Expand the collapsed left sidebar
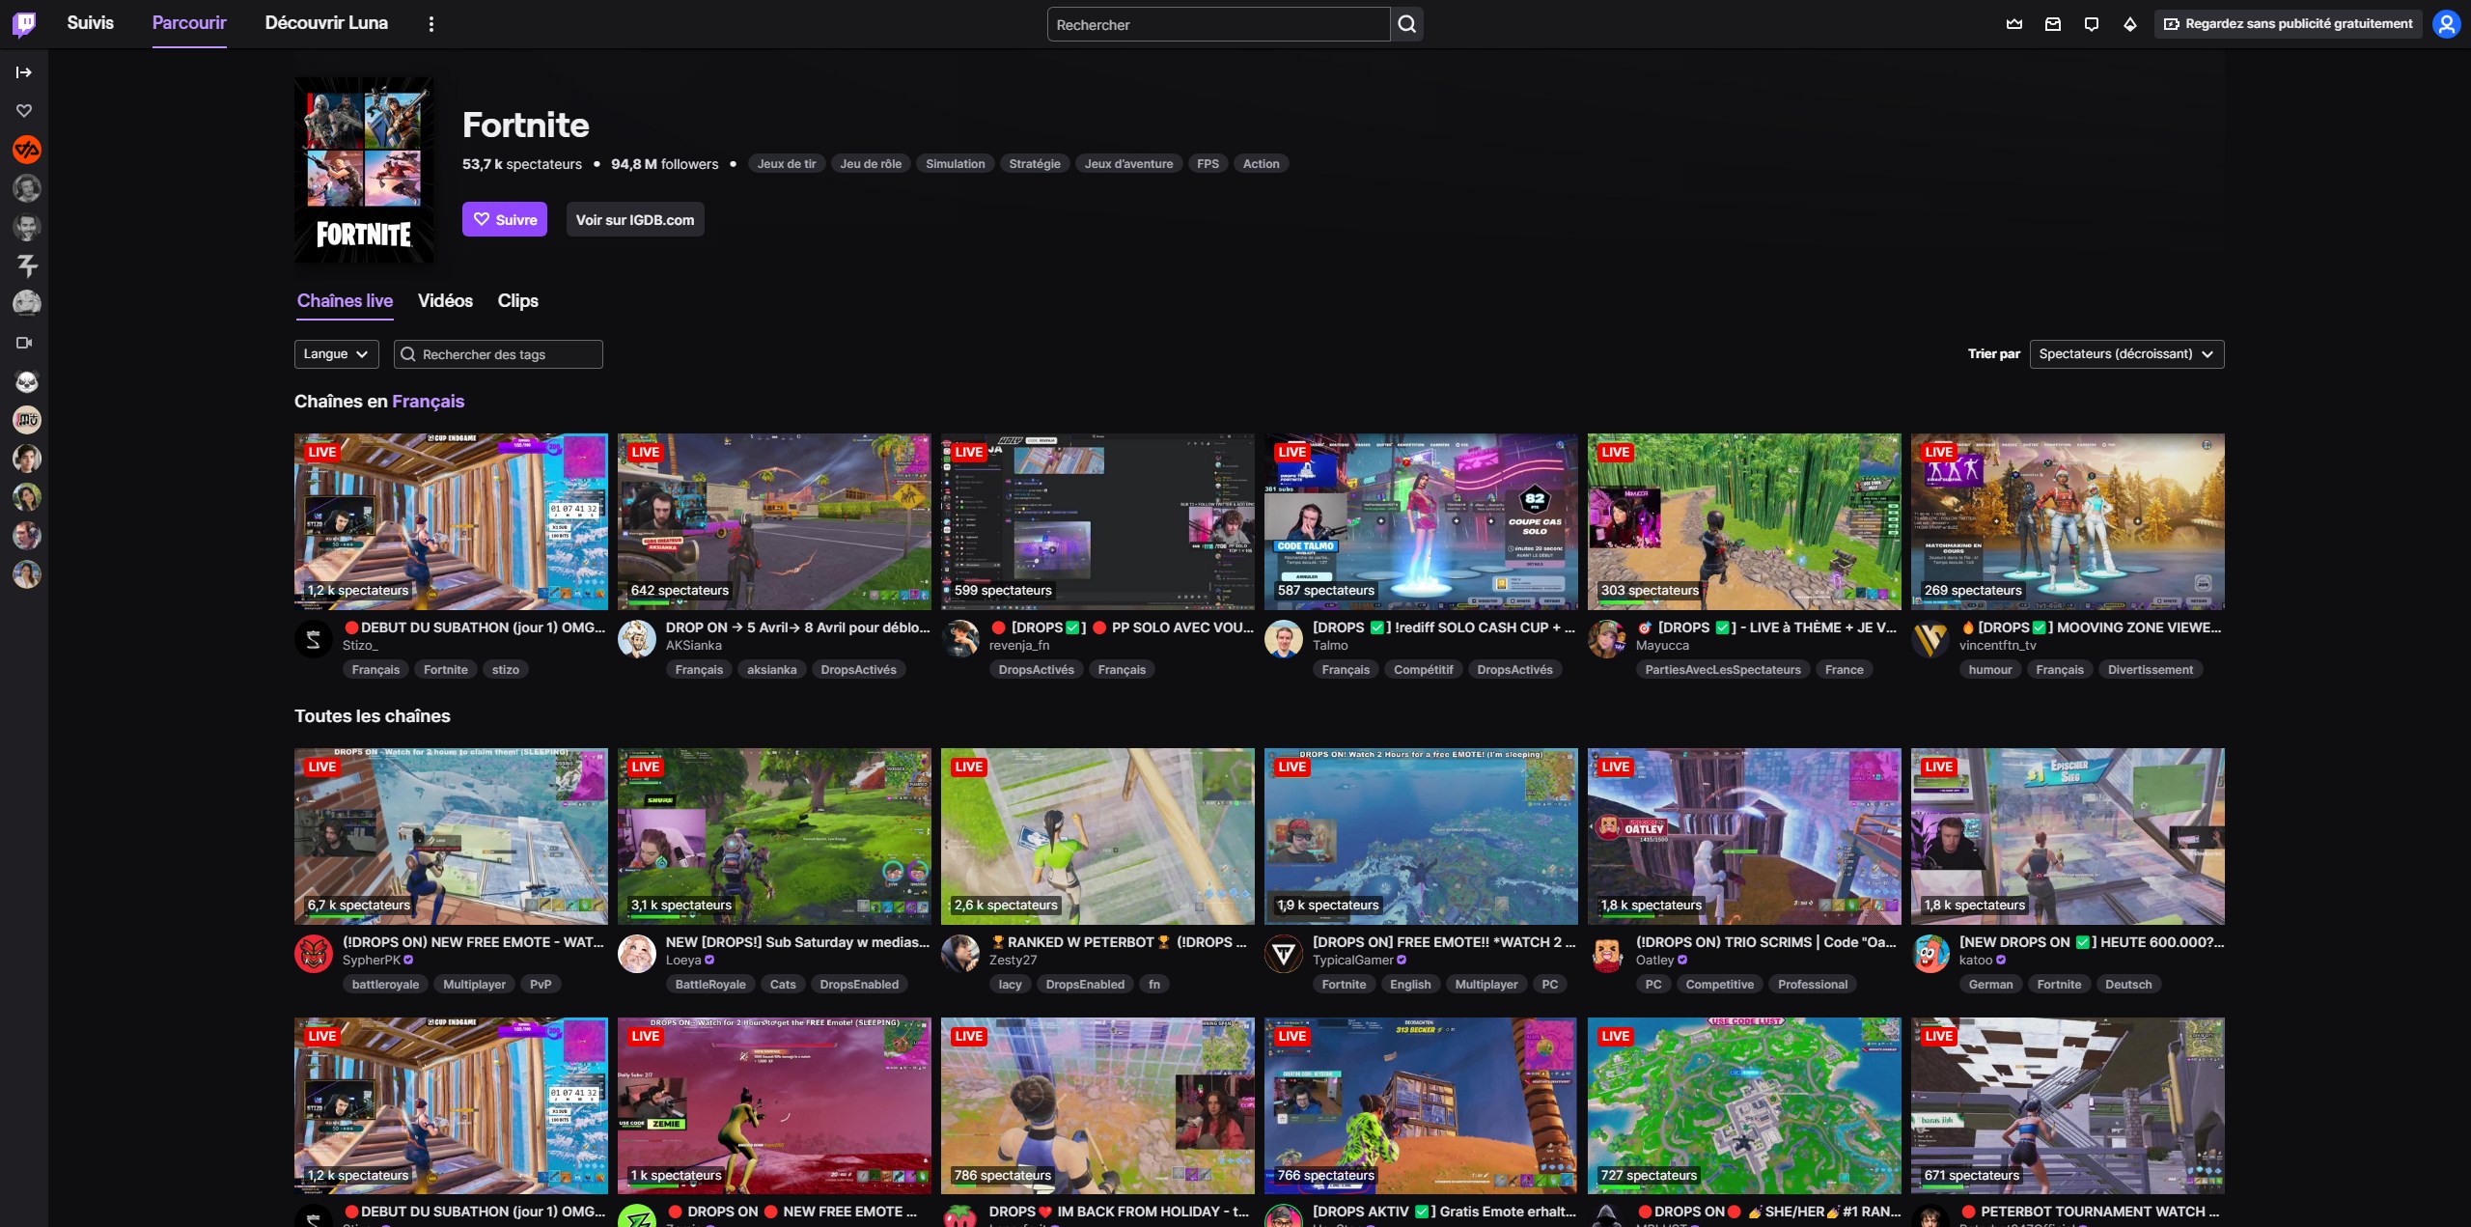The height and width of the screenshot is (1227, 2471). (23, 71)
